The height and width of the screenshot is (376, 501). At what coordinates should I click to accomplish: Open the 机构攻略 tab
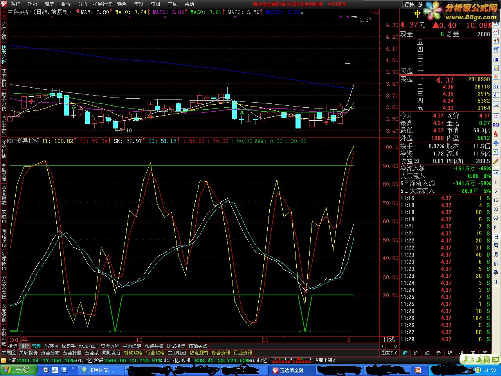[133, 353]
